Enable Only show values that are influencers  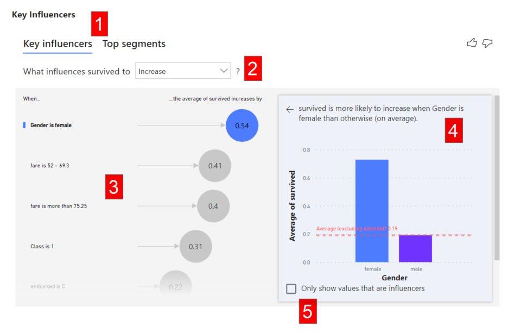pyautogui.click(x=291, y=288)
